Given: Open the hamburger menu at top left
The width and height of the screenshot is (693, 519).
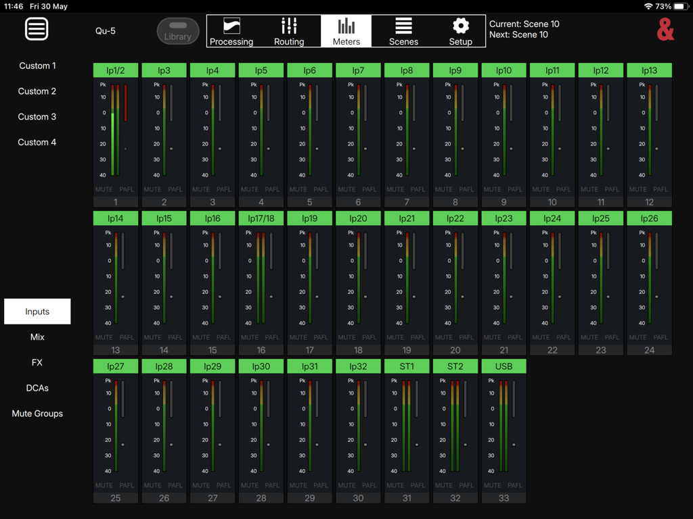Looking at the screenshot, I should pos(37,28).
